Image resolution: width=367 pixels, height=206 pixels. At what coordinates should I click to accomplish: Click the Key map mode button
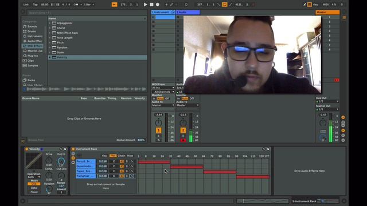tap(315, 5)
